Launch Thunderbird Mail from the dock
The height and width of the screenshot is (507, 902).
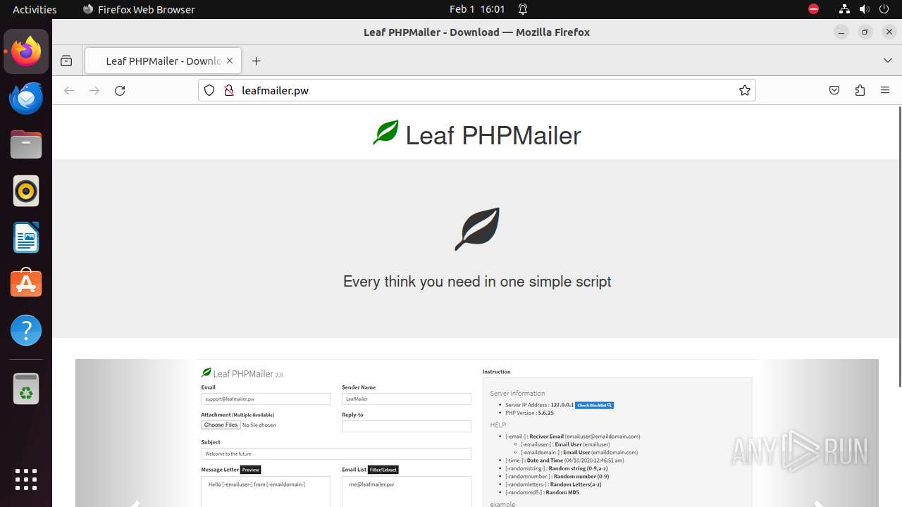26,98
